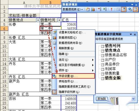Click the Include Hidden Items in Totals icon
139x111 pixels.
pos(118,9)
